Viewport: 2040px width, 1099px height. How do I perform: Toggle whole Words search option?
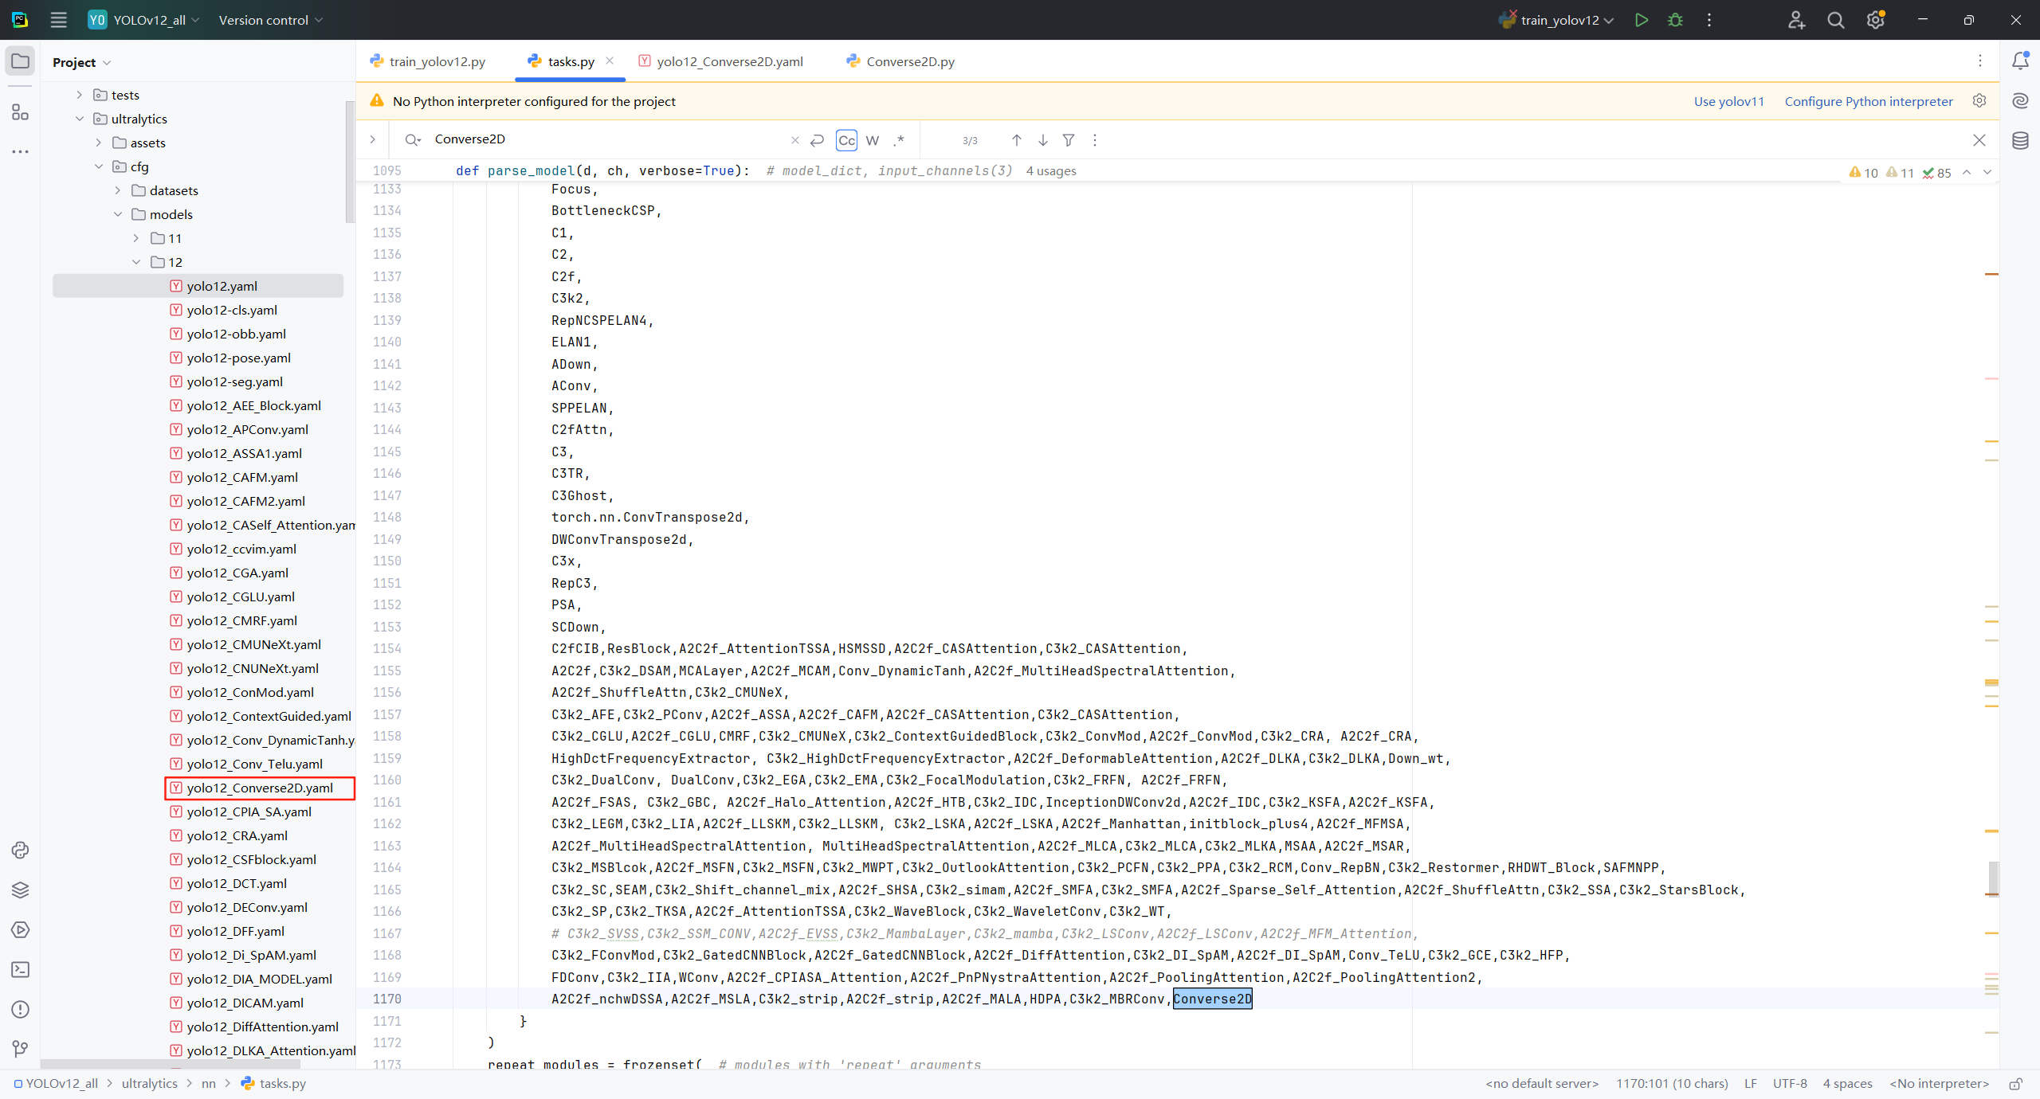click(873, 140)
